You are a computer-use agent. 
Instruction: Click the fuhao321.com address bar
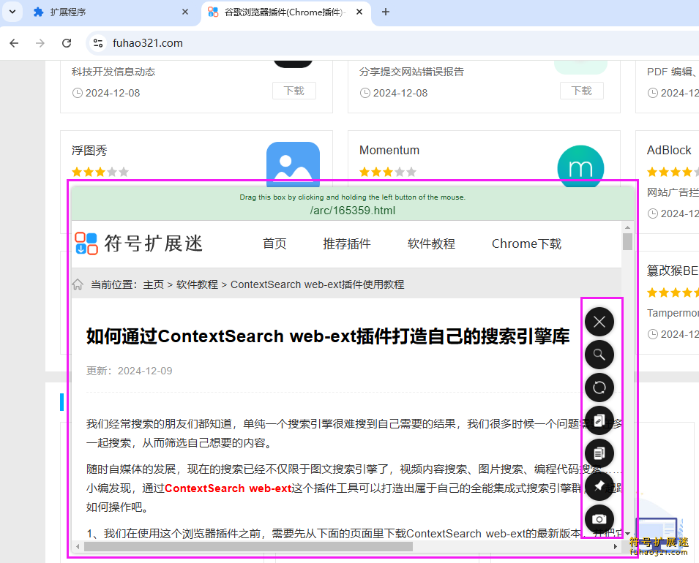point(392,43)
